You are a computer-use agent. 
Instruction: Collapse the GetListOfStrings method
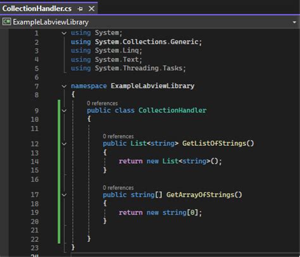coord(64,144)
